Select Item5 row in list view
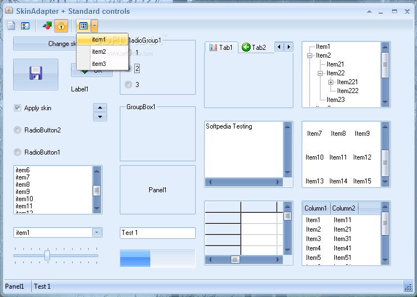This screenshot has height=297, width=417. point(313,258)
